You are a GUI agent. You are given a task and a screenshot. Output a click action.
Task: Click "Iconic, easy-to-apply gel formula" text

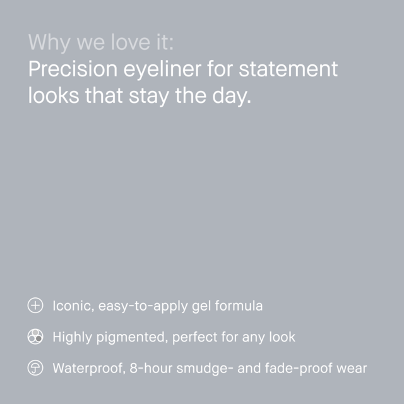click(157, 306)
